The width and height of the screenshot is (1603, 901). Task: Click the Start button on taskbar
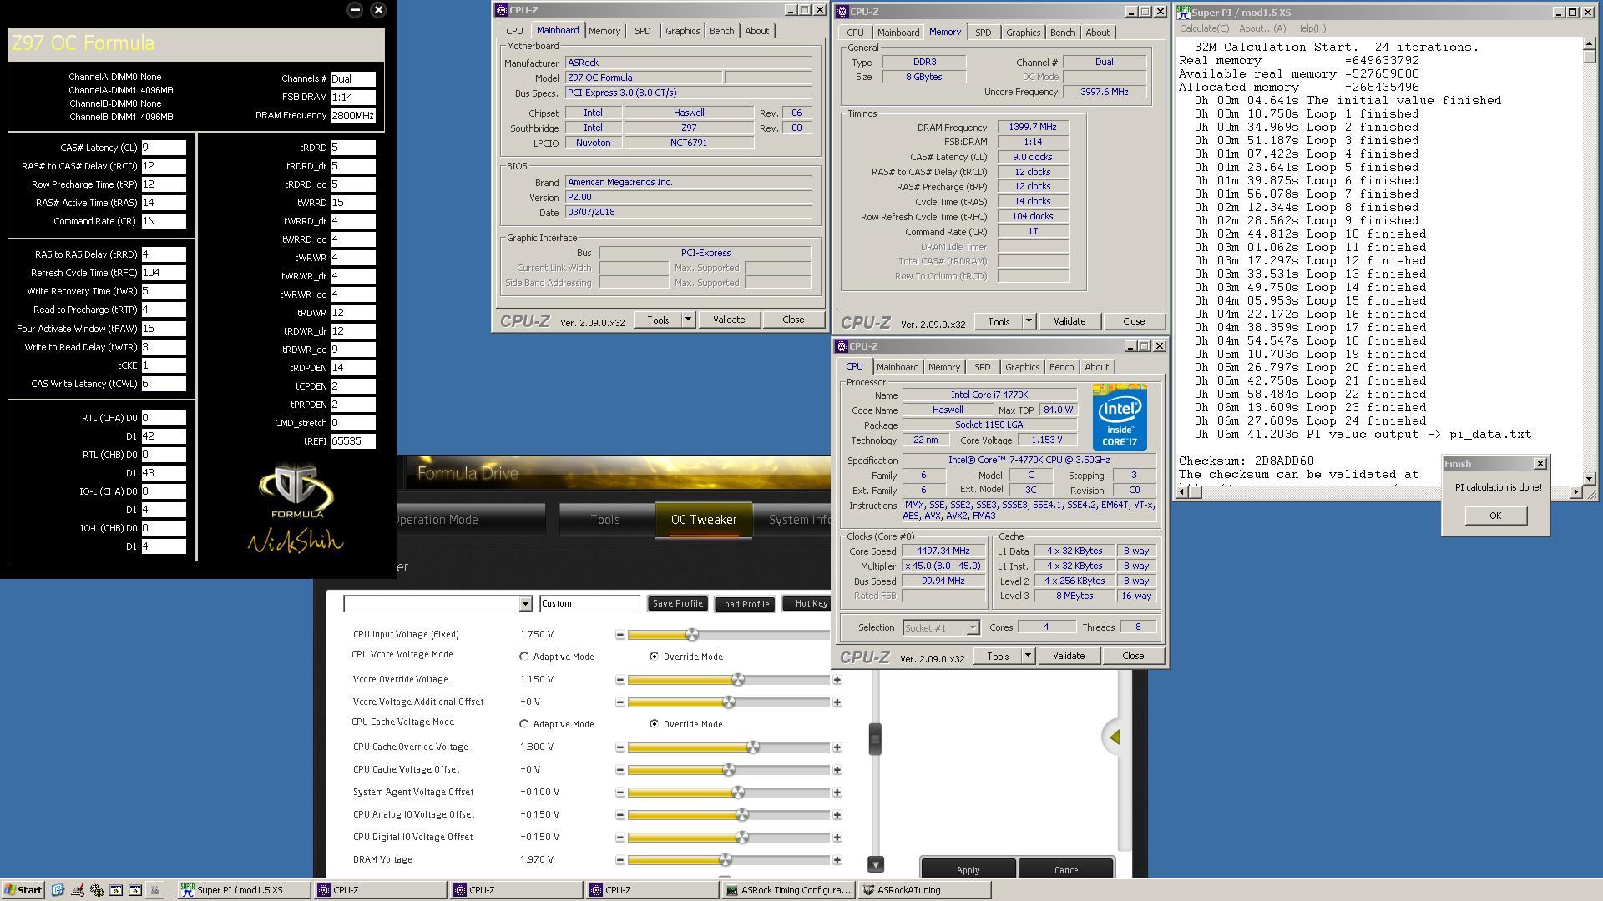click(23, 890)
